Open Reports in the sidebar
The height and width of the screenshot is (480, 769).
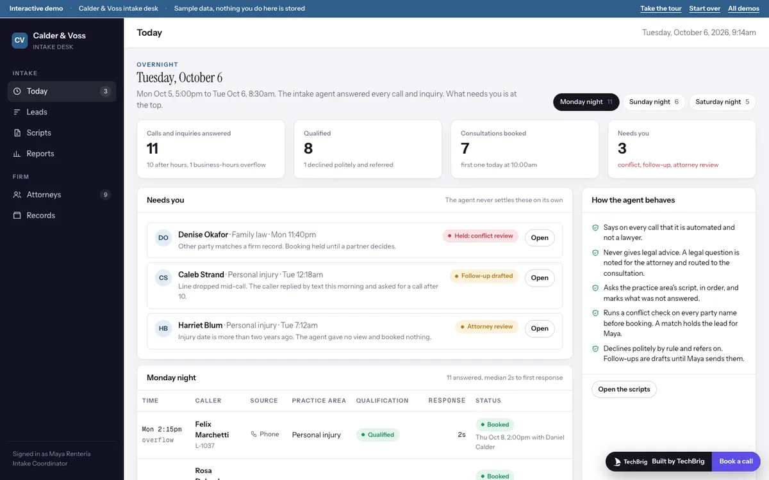tap(62, 154)
